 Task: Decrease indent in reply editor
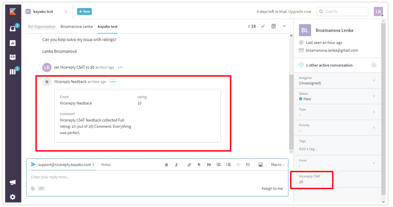click(x=238, y=165)
